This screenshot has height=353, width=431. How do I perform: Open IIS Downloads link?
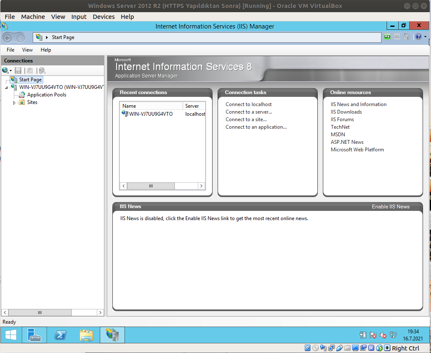click(346, 112)
